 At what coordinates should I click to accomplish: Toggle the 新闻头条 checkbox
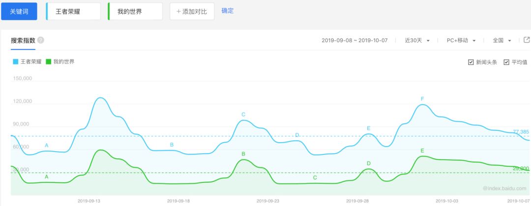point(471,62)
